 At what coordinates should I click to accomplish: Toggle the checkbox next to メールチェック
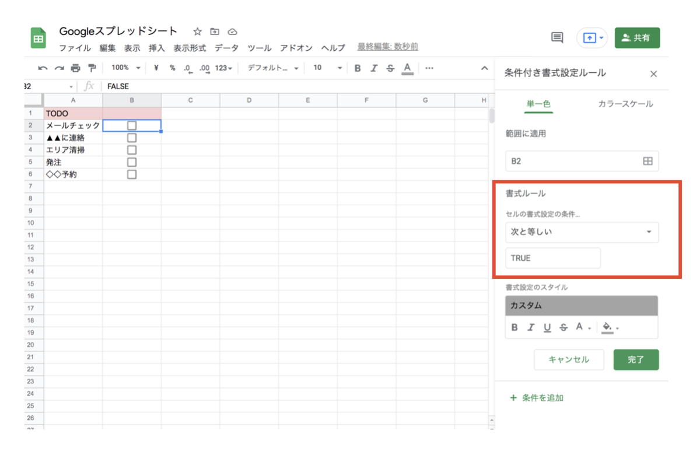tap(132, 125)
